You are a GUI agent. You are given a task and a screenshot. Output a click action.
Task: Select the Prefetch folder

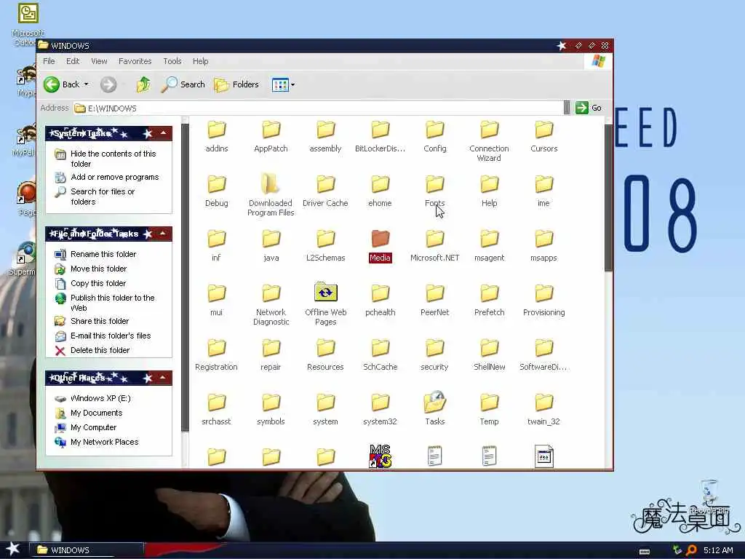pos(489,301)
